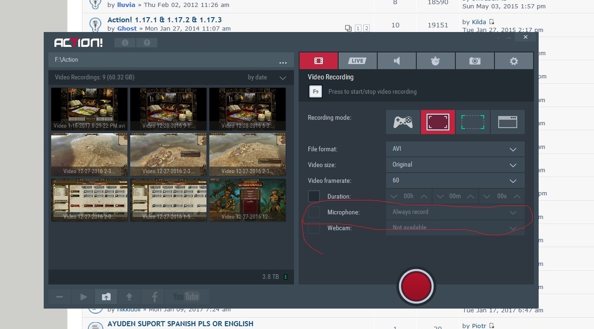The width and height of the screenshot is (594, 329).
Task: Decrease duration minutes down arrow
Action: (x=440, y=196)
